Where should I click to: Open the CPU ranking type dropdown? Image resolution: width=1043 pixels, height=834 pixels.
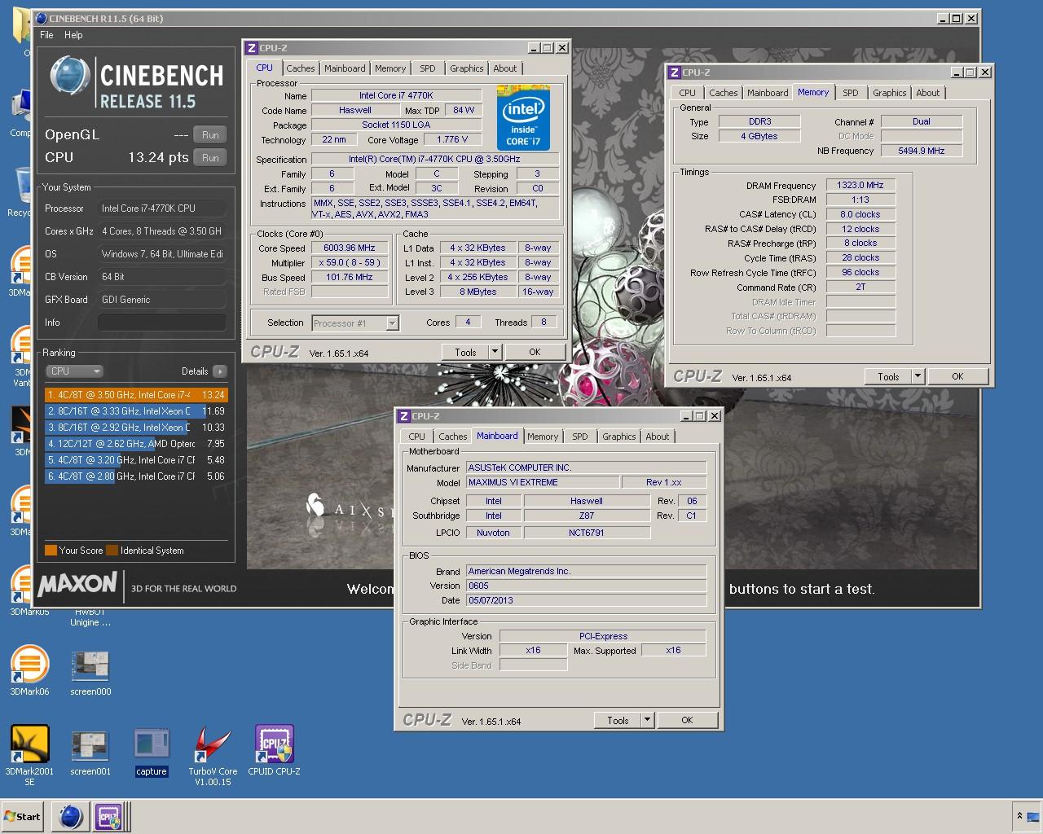coord(74,371)
